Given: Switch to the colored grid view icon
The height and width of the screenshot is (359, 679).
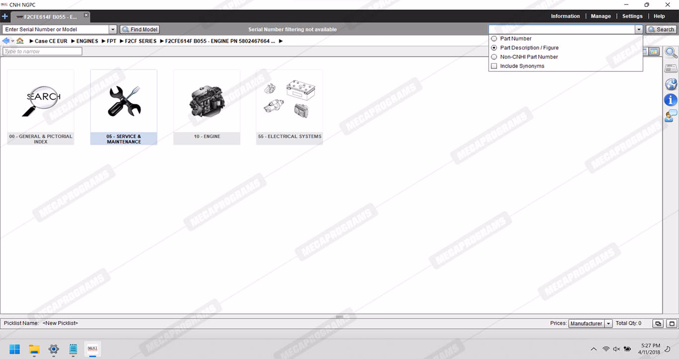Looking at the screenshot, I should (654, 52).
